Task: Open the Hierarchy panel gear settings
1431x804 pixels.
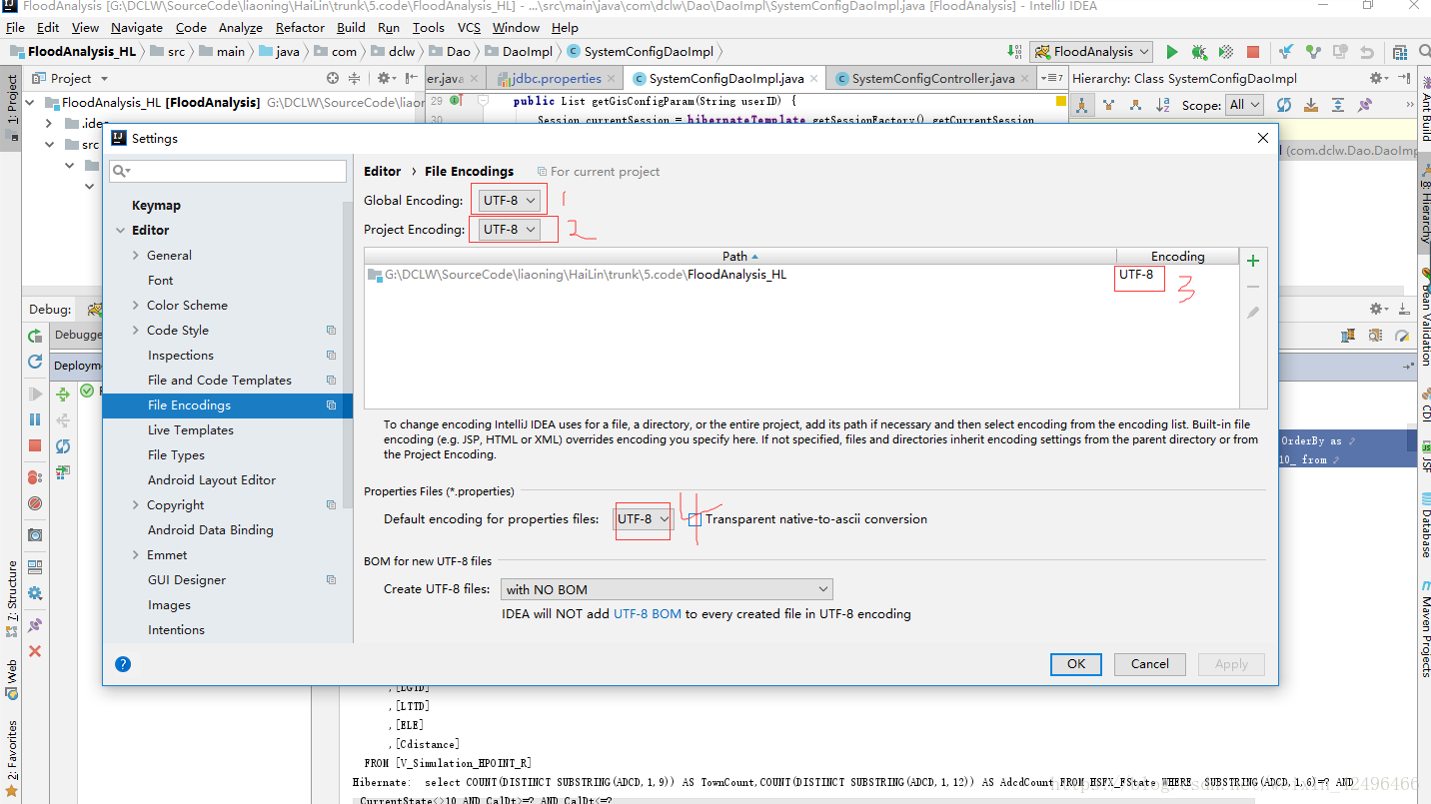Action: 1379,78
